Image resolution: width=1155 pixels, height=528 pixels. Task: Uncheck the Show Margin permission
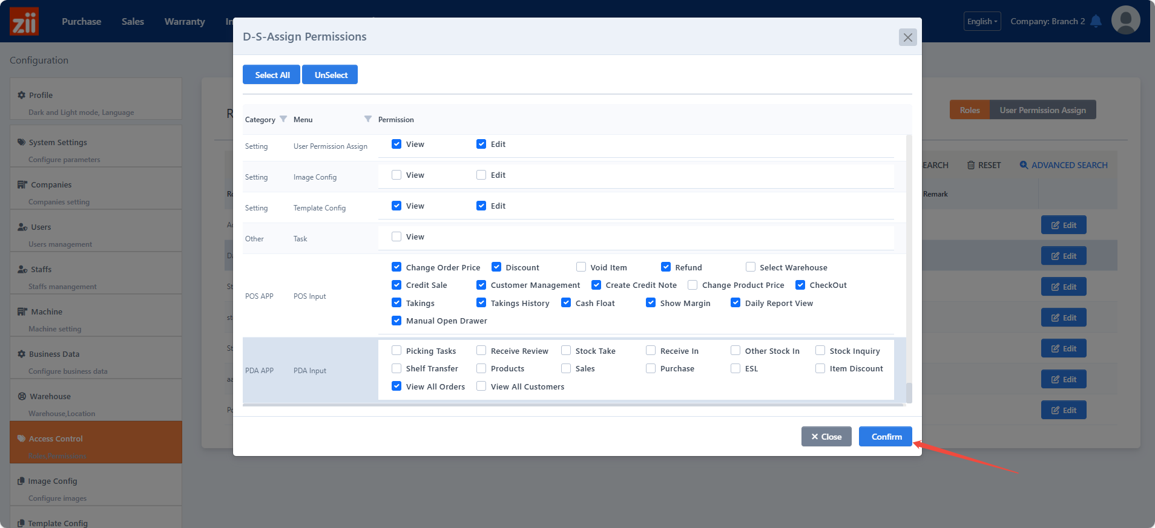pos(651,302)
